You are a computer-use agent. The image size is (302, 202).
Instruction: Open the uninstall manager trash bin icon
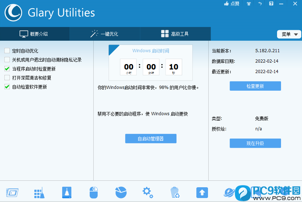[x=175, y=192]
